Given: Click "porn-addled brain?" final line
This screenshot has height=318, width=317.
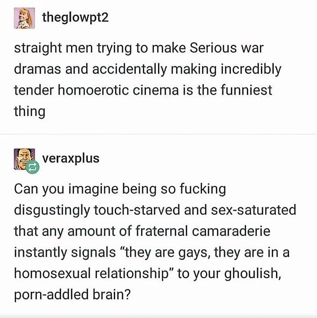Looking at the screenshot, I should (x=72, y=295).
